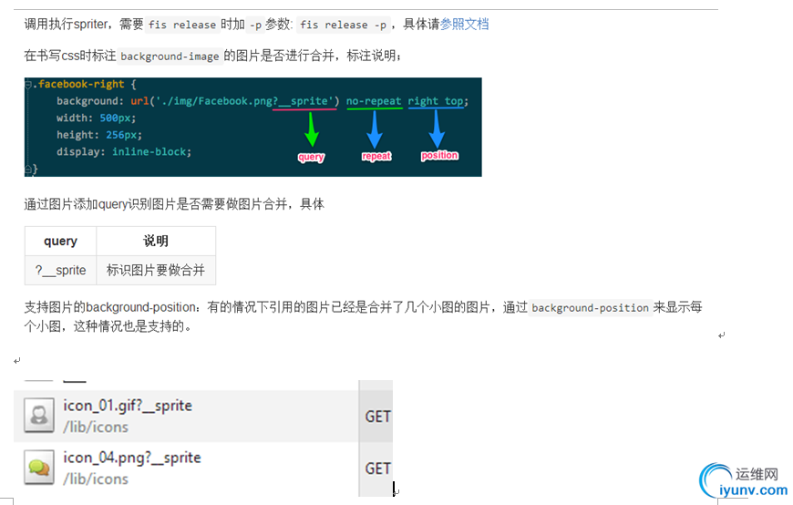Click the '.facebook-right' selector text

(x=78, y=84)
